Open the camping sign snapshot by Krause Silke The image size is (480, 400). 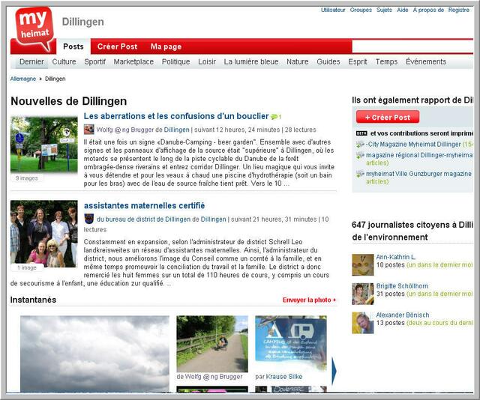(291, 344)
